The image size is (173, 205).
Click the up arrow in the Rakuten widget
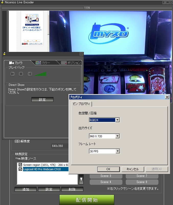[28, 41]
